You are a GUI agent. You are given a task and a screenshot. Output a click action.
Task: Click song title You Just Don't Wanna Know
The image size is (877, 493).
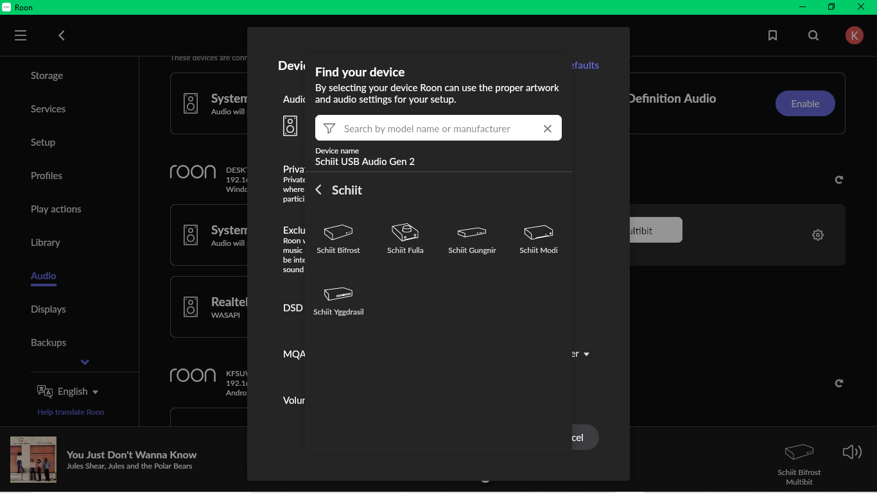(x=132, y=454)
